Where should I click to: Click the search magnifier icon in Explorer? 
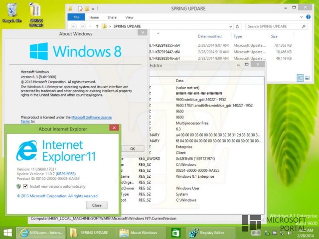[304, 26]
